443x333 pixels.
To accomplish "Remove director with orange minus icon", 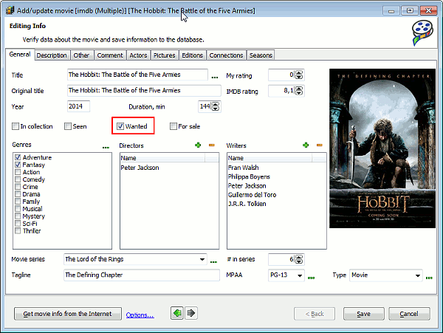I will pyautogui.click(x=212, y=145).
